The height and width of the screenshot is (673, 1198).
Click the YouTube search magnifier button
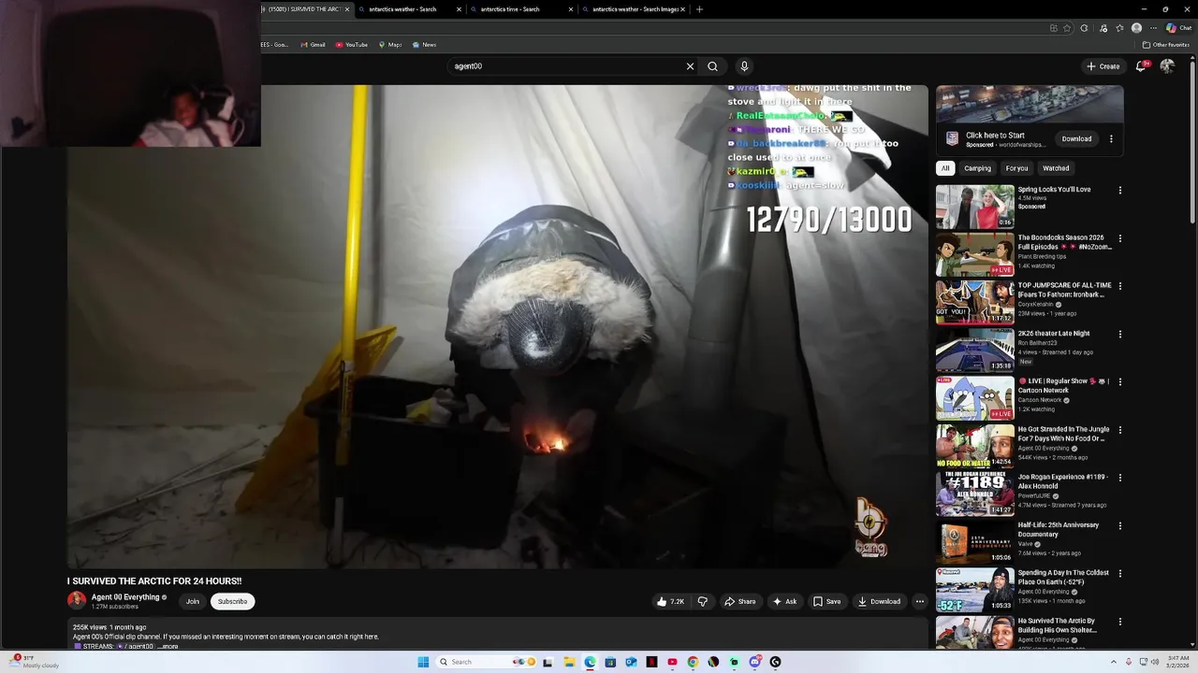(x=712, y=66)
